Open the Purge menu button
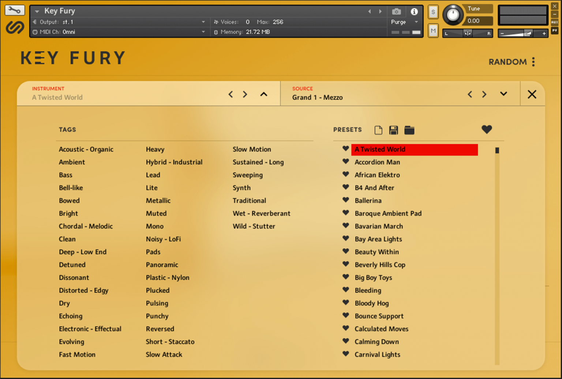Viewport: 562px width, 379px height. click(x=404, y=22)
